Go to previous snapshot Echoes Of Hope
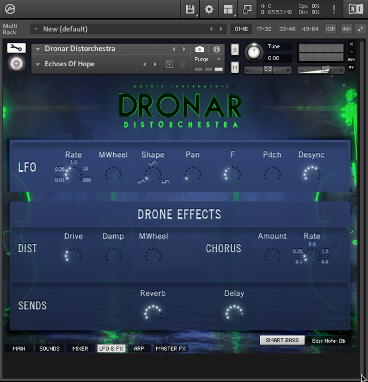Viewport: 368px width, 382px height. [x=145, y=64]
